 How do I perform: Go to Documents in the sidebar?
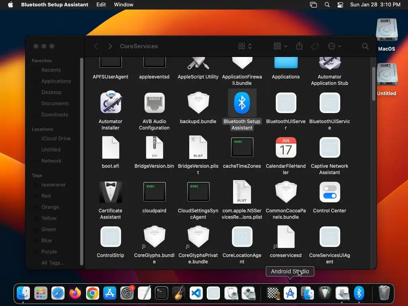click(55, 103)
